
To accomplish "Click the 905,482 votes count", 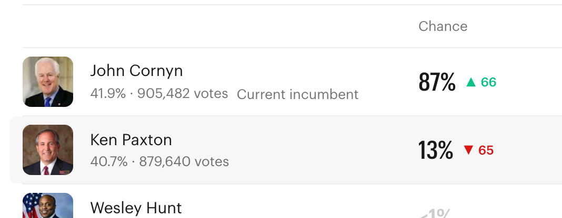I will click(x=182, y=94).
